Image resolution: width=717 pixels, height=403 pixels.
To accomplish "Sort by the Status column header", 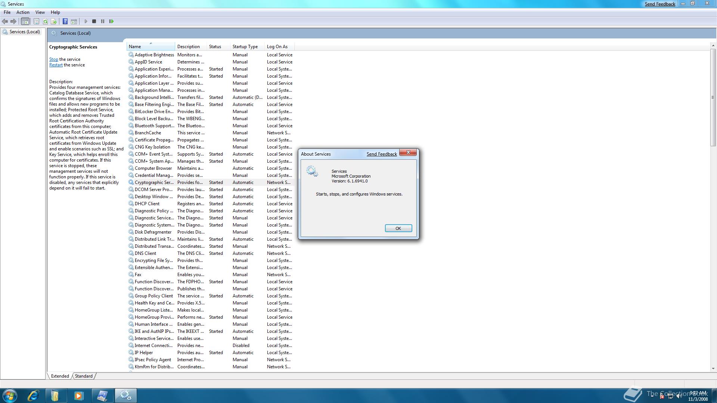I will click(218, 47).
